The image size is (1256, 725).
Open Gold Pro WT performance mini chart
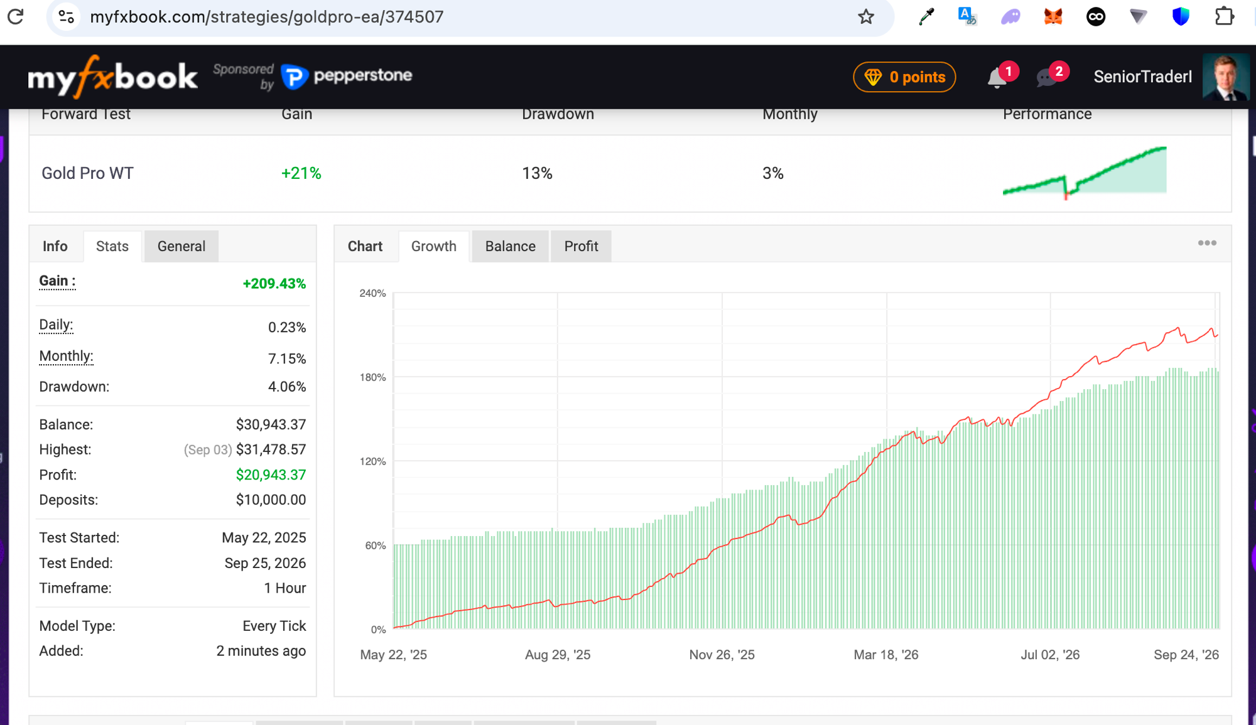pyautogui.click(x=1085, y=173)
